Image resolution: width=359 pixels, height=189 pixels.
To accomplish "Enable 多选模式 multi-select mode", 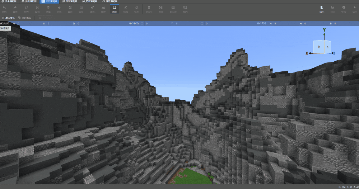I will [x=24, y=18].
